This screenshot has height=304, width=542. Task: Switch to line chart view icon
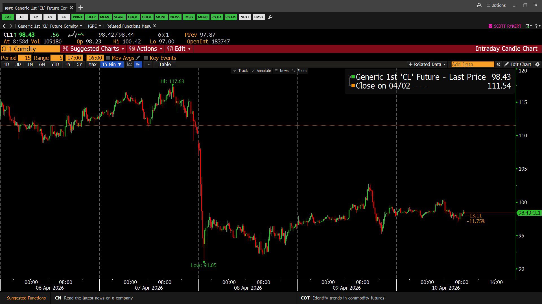[130, 64]
